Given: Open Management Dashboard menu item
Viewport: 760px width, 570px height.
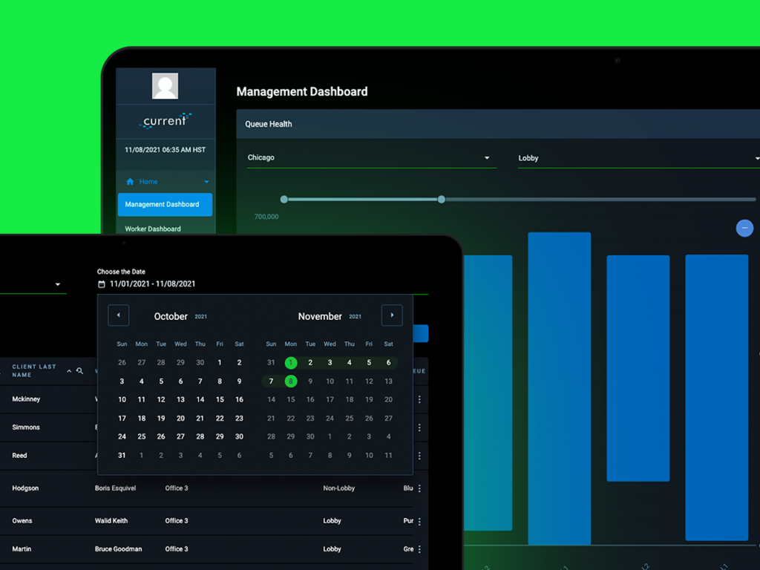Looking at the screenshot, I should (165, 205).
